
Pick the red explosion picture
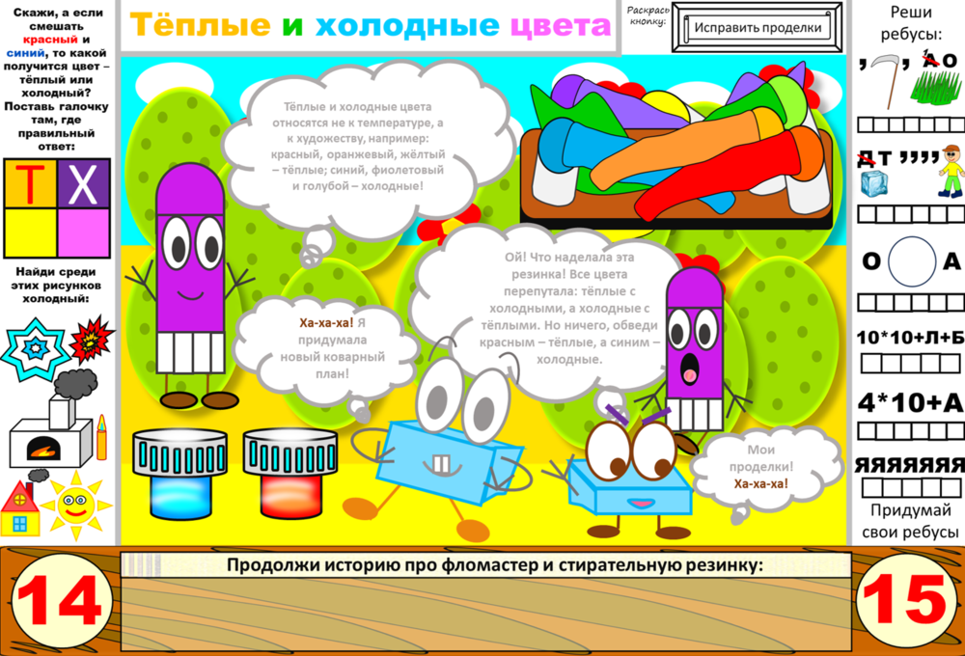[93, 337]
